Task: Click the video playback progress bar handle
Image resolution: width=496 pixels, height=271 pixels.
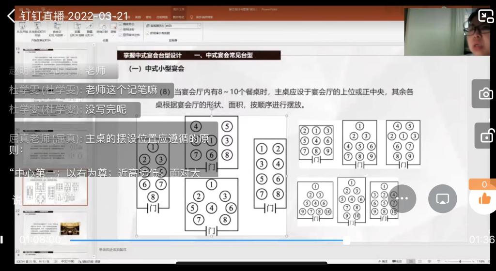Action: click(346, 240)
